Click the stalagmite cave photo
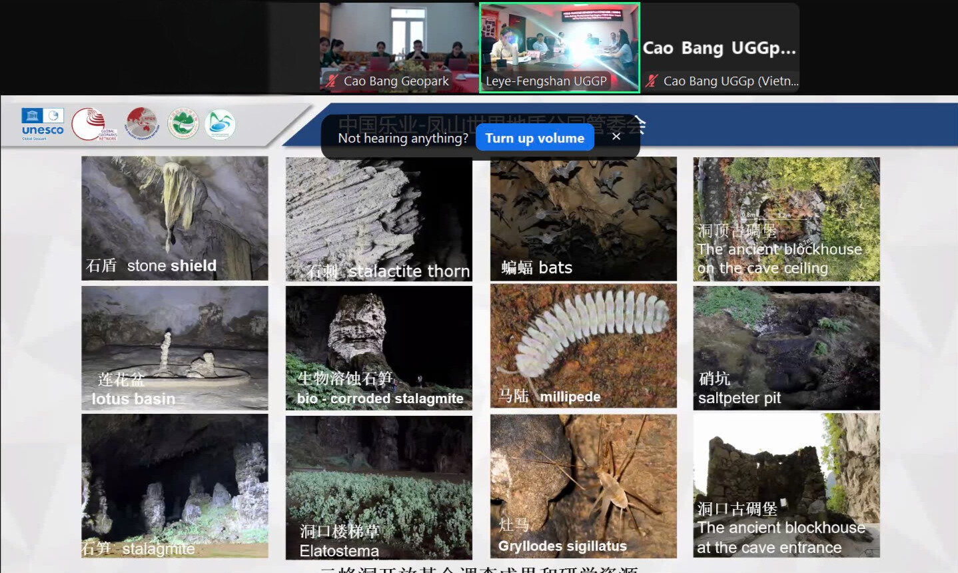The height and width of the screenshot is (573, 958). pyautogui.click(x=175, y=486)
